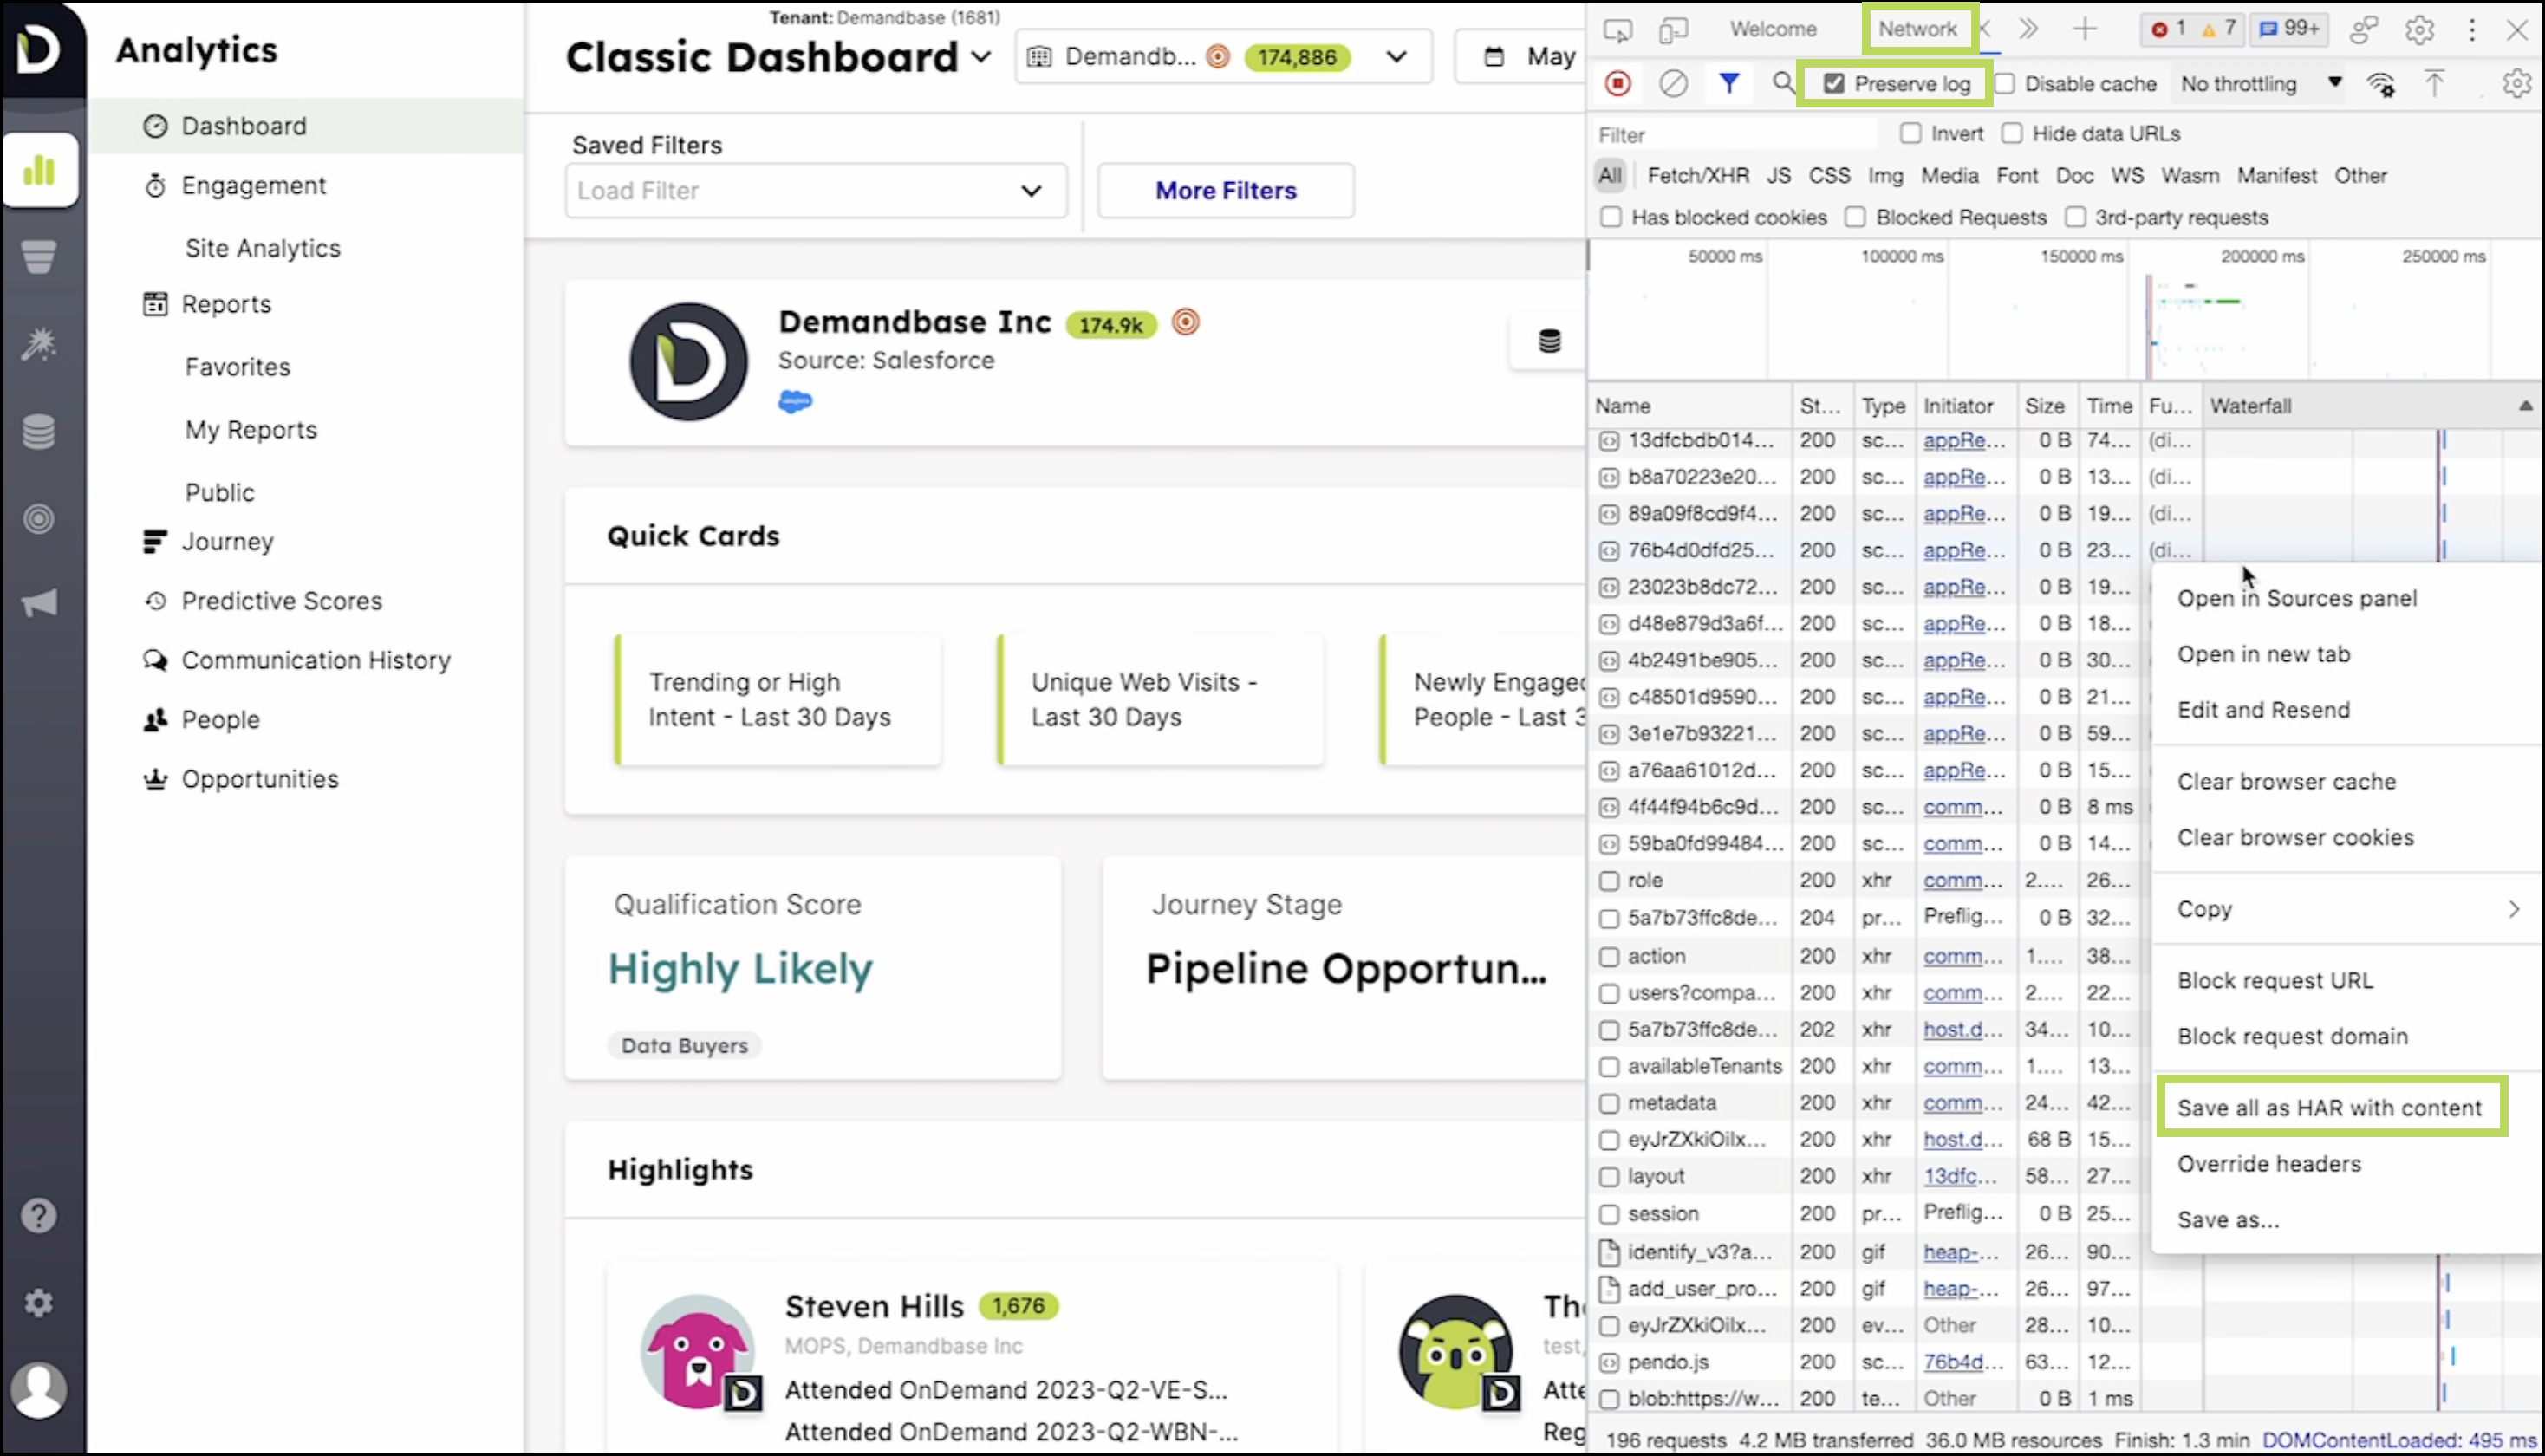This screenshot has height=1456, width=2545.
Task: Click import HAR upload arrow icon
Action: [x=2434, y=84]
